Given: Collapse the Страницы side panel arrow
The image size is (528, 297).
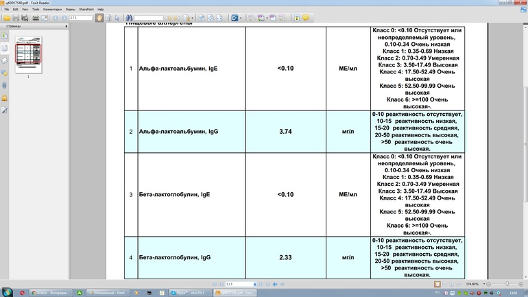Looking at the screenshot, I should [x=66, y=26].
